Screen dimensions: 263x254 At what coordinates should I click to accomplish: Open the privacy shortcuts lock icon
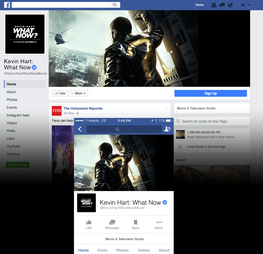tap(243, 5)
